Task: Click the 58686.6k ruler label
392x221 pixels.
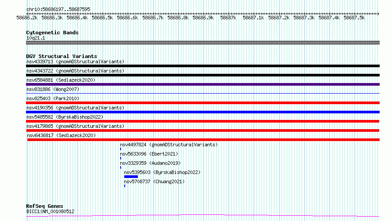Action: pos(127,18)
